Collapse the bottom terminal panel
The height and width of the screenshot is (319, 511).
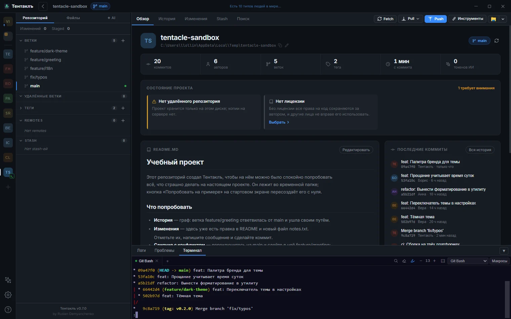[504, 251]
